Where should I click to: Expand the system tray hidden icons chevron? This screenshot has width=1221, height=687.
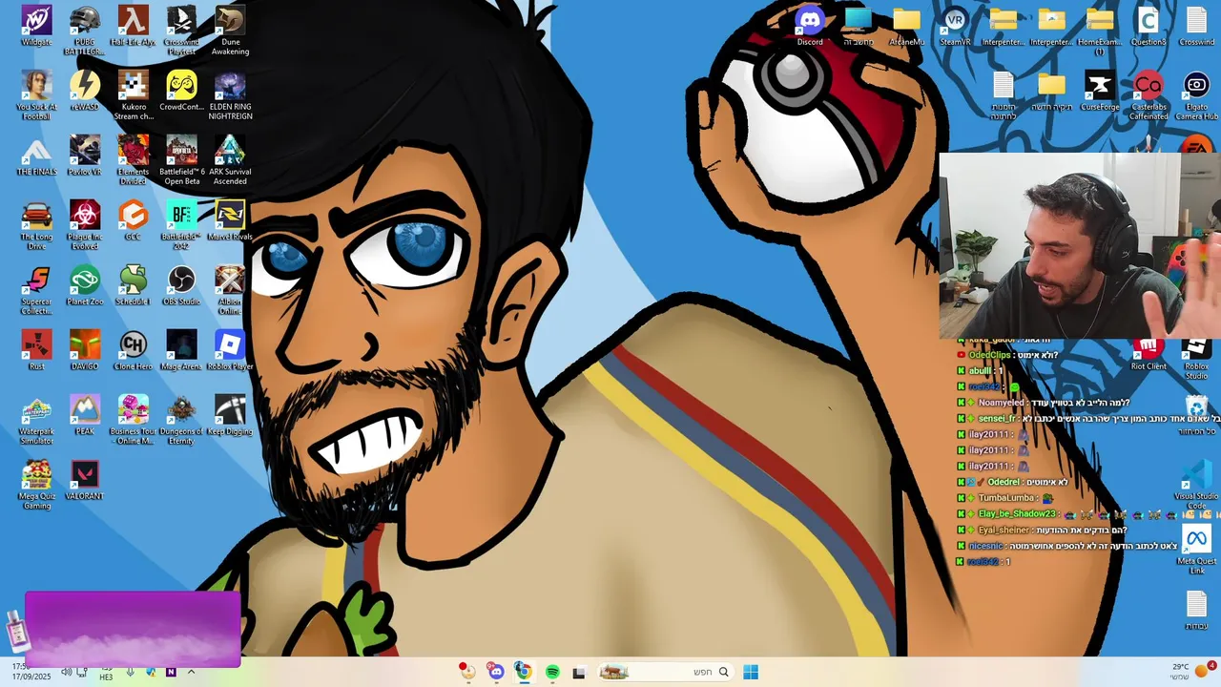point(191,672)
